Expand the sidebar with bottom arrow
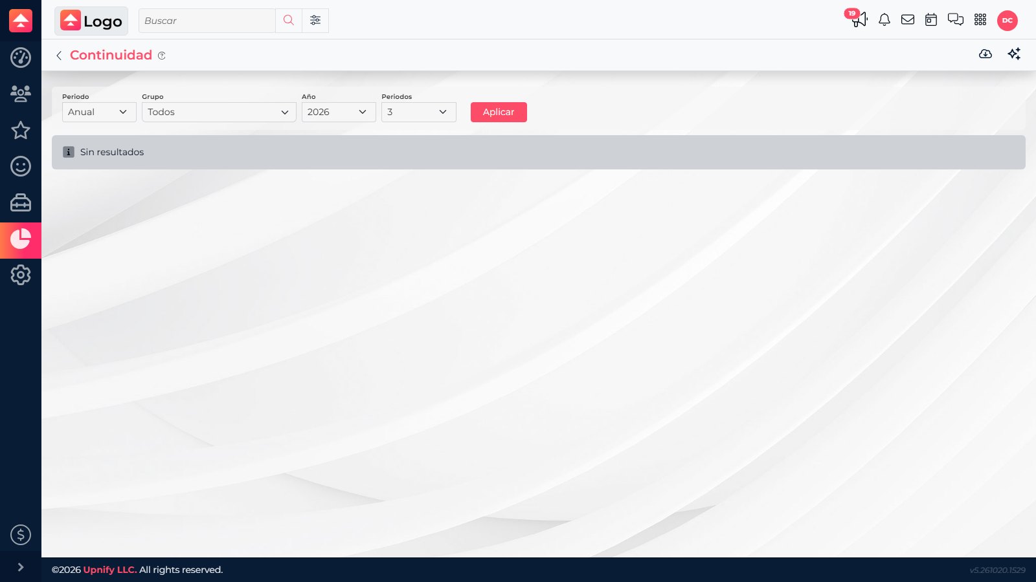 [21, 567]
